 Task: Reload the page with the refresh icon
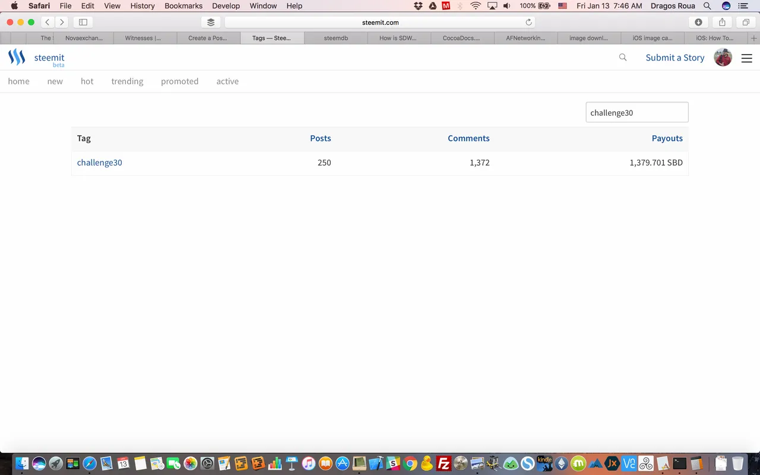coord(528,22)
